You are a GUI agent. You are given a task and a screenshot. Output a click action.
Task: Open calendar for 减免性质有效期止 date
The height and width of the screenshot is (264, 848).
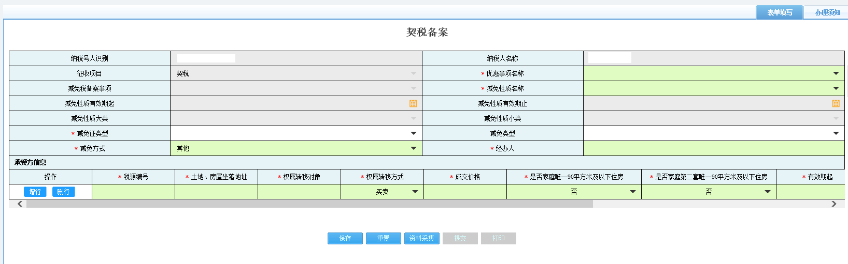pos(836,103)
